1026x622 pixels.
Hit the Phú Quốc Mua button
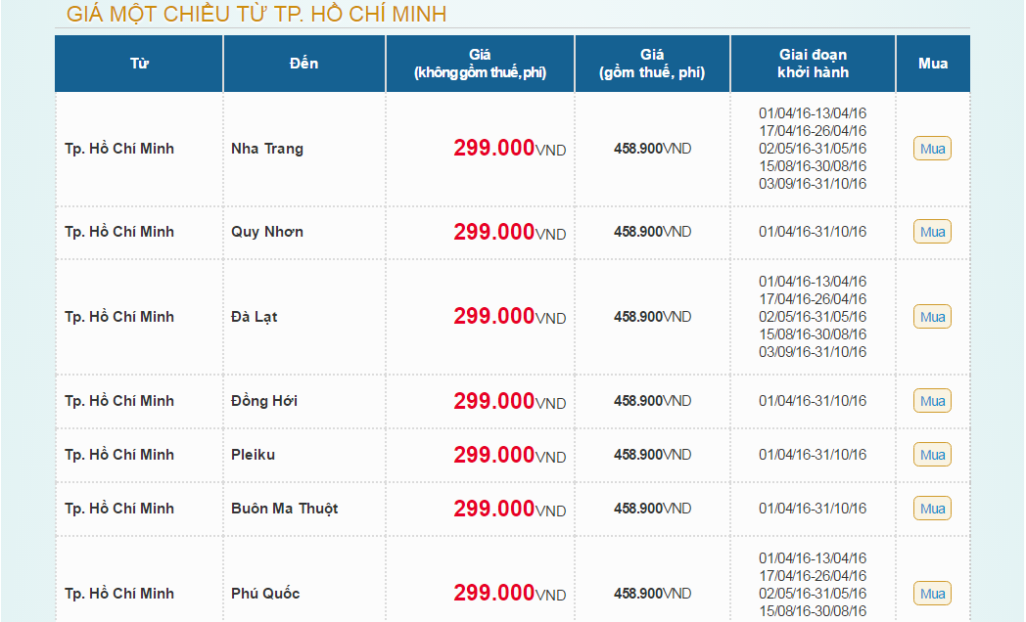click(x=932, y=594)
